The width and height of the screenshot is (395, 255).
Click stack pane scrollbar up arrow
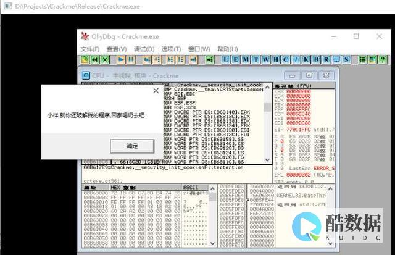point(331,189)
